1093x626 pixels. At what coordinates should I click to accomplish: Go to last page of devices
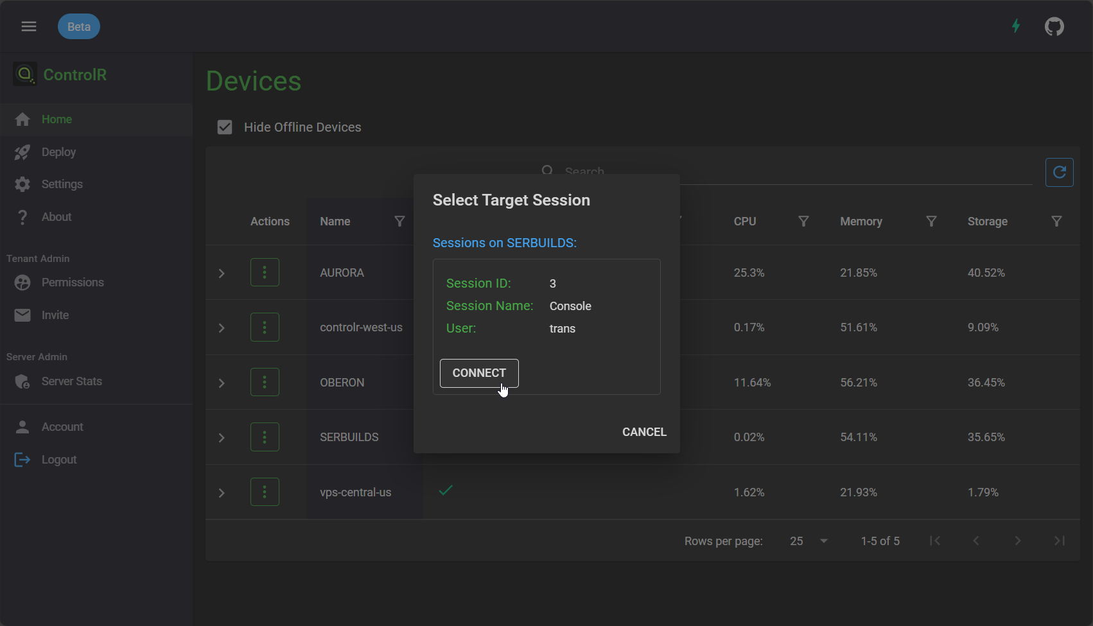coord(1060,541)
